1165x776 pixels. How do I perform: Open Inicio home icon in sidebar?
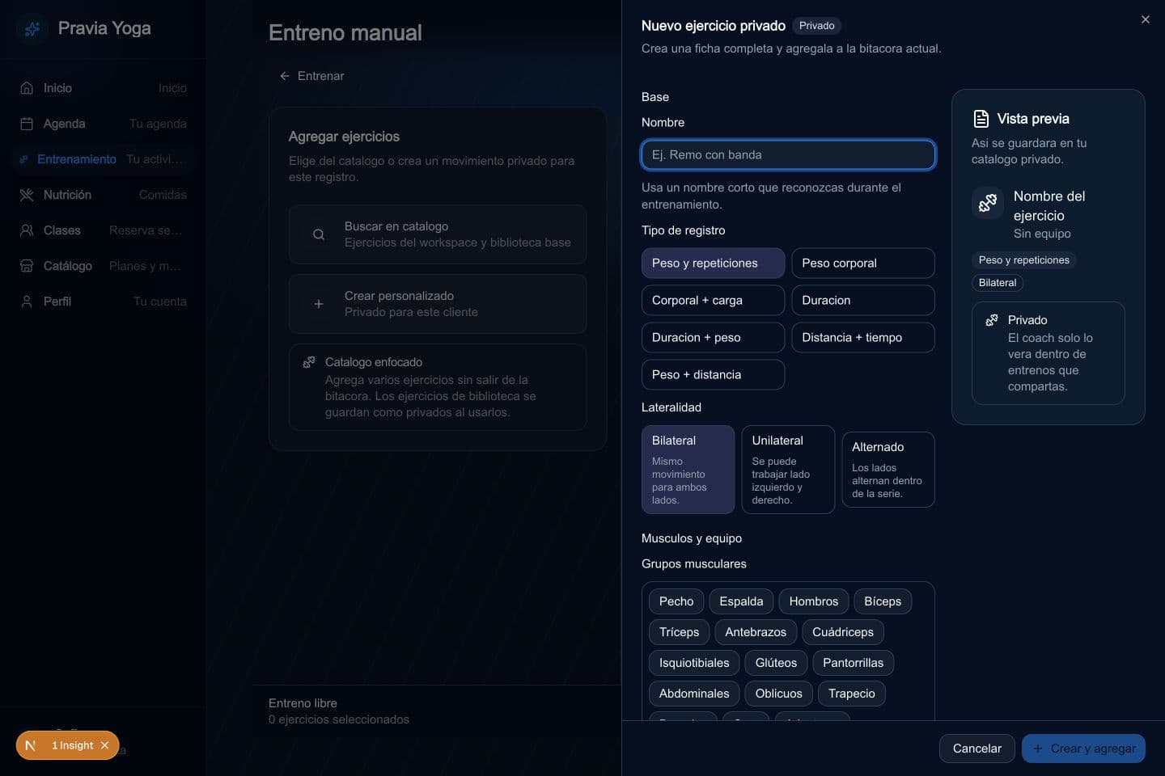coord(27,88)
